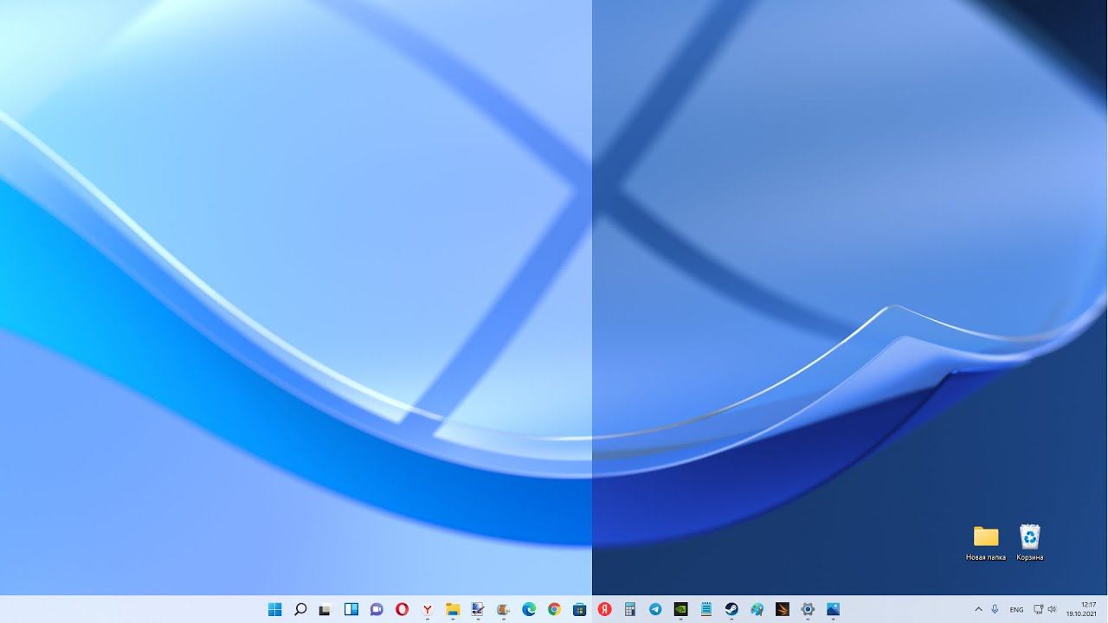This screenshot has width=1108, height=623.
Task: Open the Photos app on the taskbar
Action: coord(833,609)
